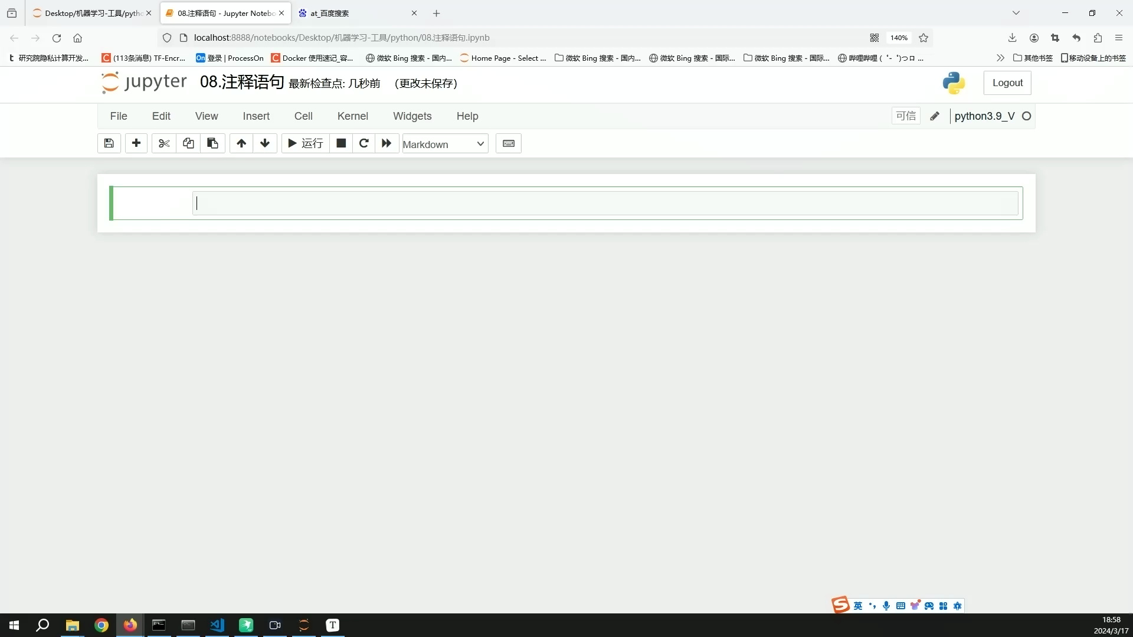This screenshot has width=1133, height=637.
Task: Bookmark this page with star icon
Action: click(924, 38)
